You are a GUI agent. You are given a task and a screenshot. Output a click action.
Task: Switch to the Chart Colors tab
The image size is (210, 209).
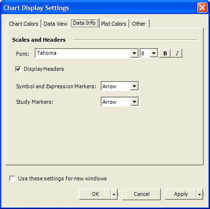click(x=23, y=24)
